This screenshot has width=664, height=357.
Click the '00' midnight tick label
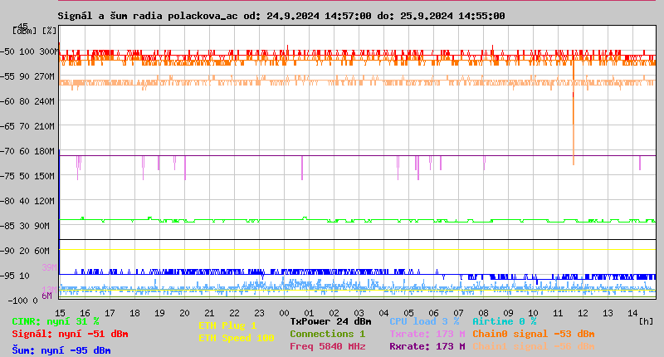tap(284, 313)
